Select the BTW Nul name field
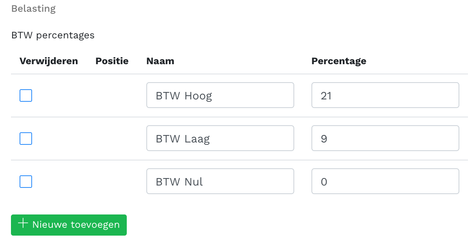 click(220, 181)
